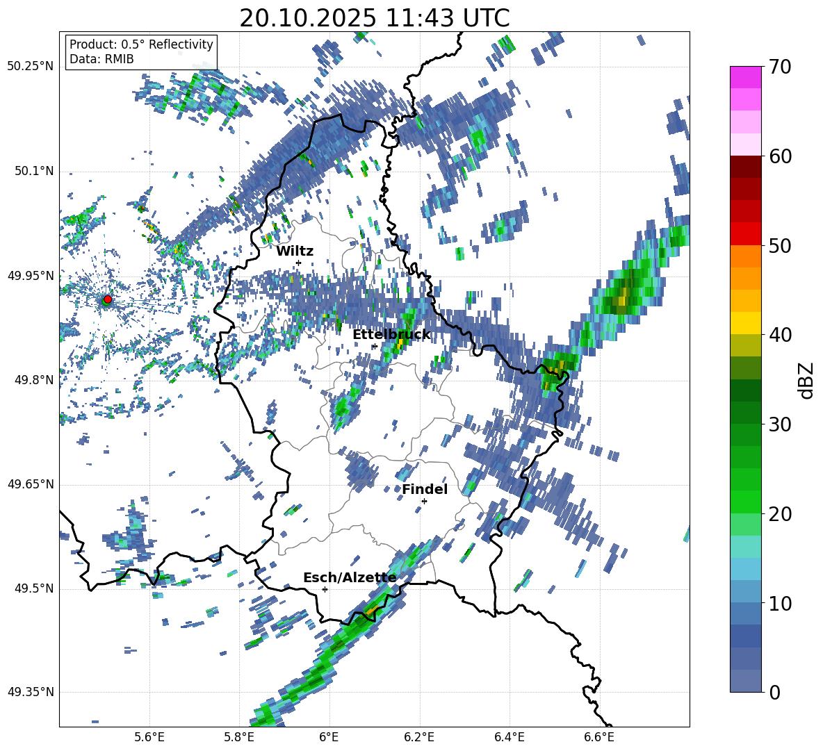Viewport: 823px width, 751px height.
Task: Click the 70 colorbar tick label
Action: (780, 67)
